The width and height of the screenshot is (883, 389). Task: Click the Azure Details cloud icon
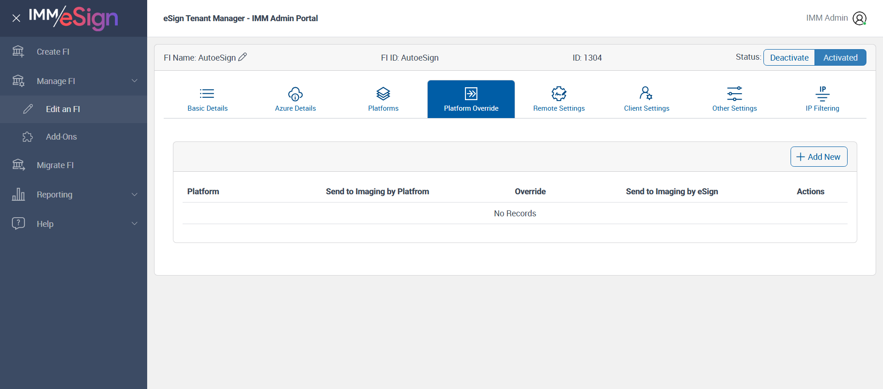pos(295,94)
